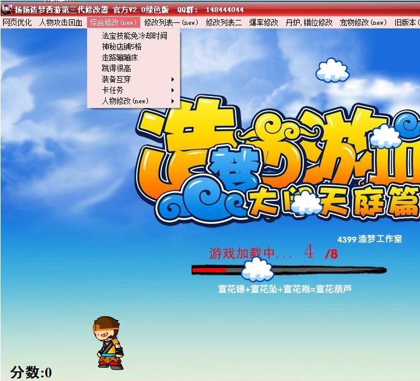Click the app icon in the title bar
Image resolution: width=420 pixels, height=381 pixels.
(x=7, y=10)
